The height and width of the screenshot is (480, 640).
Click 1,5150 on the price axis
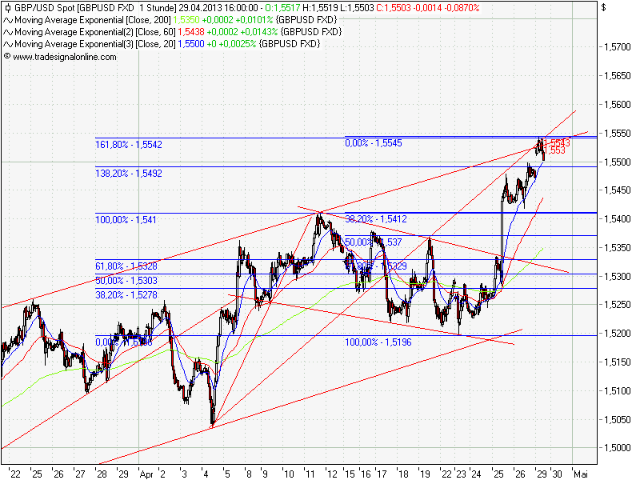(617, 362)
